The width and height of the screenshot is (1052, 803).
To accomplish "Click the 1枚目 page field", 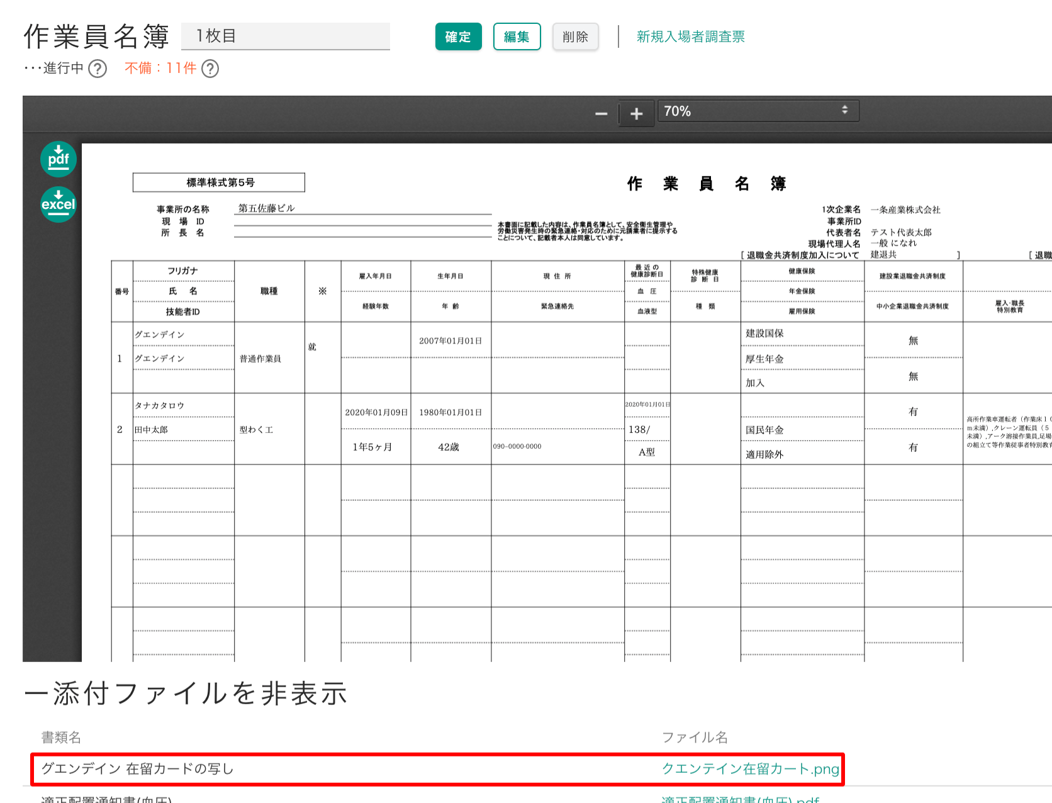I will 285,36.
